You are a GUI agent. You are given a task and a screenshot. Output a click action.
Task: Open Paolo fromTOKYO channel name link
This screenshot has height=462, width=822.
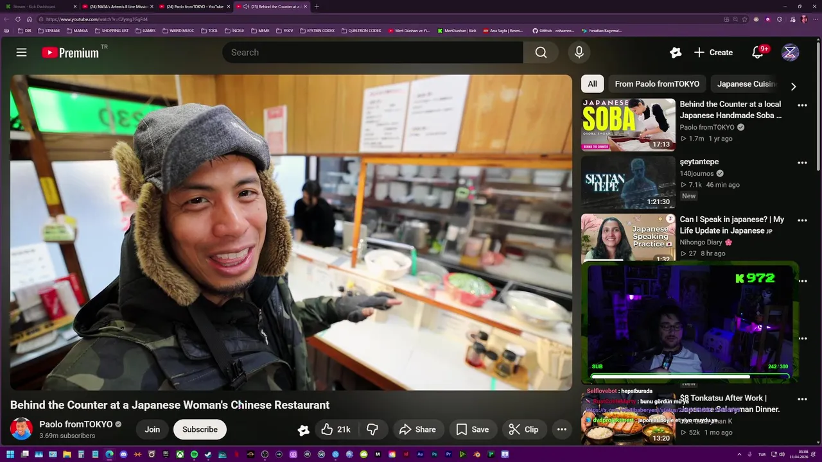tap(76, 424)
